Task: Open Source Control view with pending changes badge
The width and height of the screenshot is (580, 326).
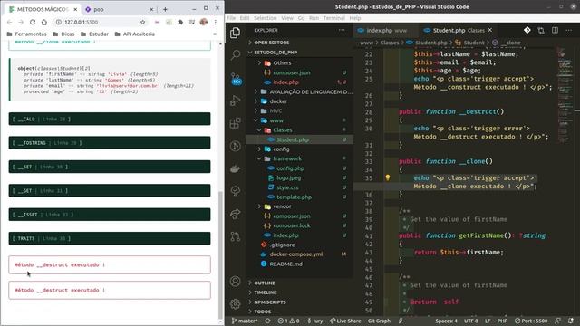Action: [x=236, y=79]
